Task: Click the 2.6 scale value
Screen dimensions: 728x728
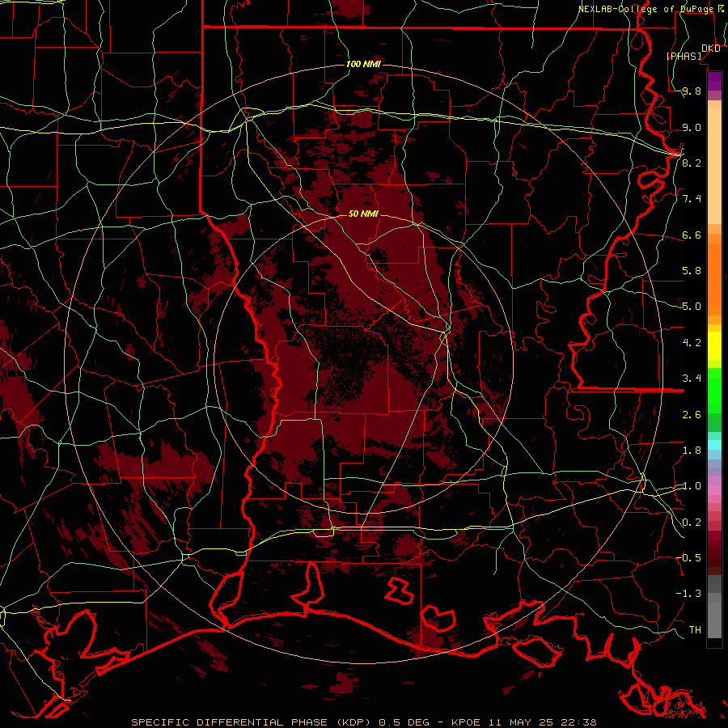Action: pyautogui.click(x=692, y=415)
